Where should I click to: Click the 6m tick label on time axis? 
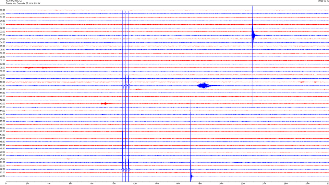(71, 184)
